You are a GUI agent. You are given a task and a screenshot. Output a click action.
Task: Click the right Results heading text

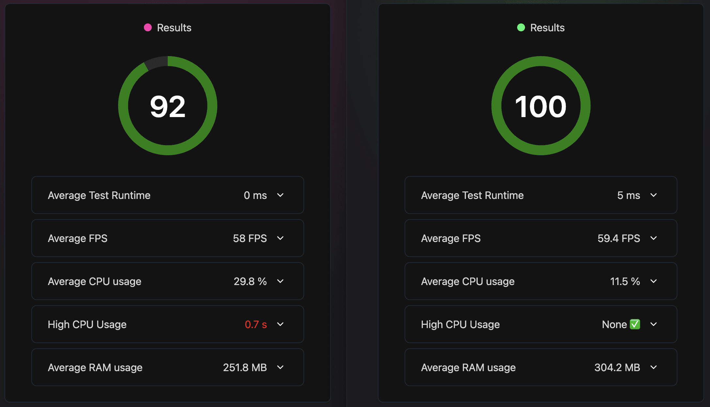pyautogui.click(x=547, y=28)
